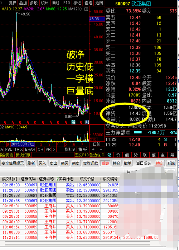Select the 细 detail tab
Screen dimensions: 179x250
127,155
